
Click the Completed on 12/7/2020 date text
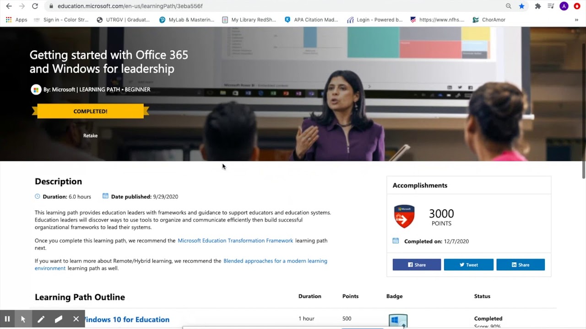click(x=436, y=241)
